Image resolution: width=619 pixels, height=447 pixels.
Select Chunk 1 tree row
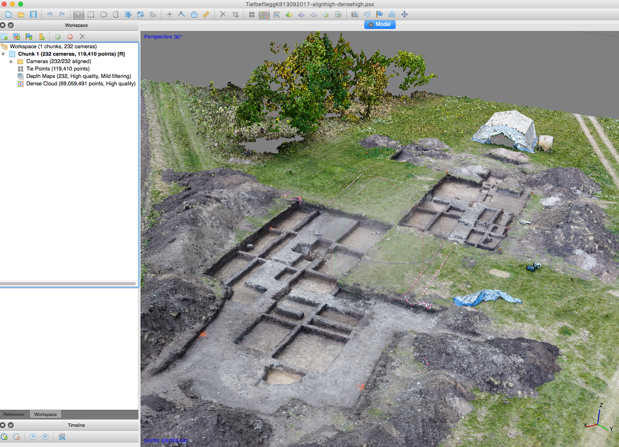point(69,54)
